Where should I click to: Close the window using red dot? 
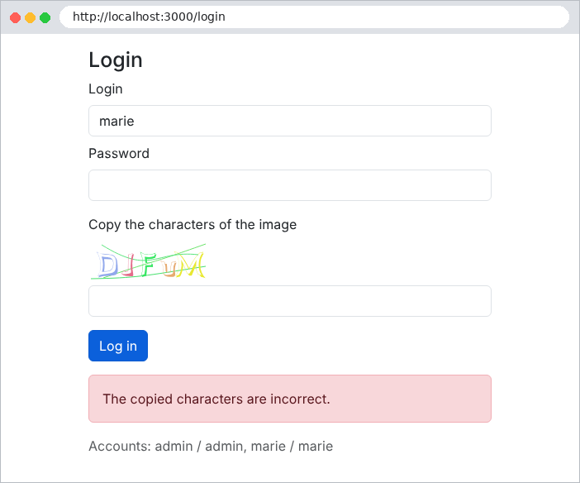[15, 17]
